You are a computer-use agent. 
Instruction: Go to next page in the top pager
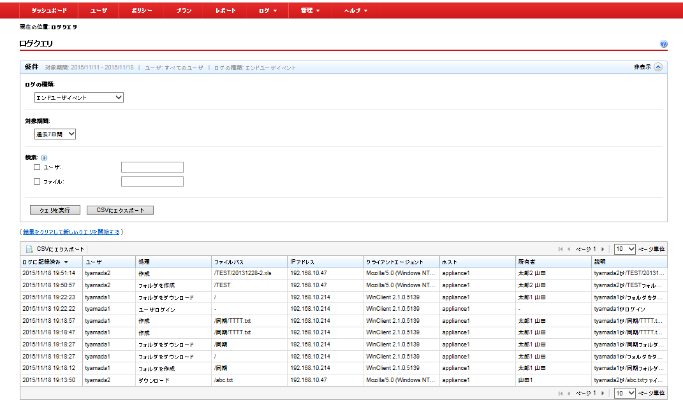603,249
